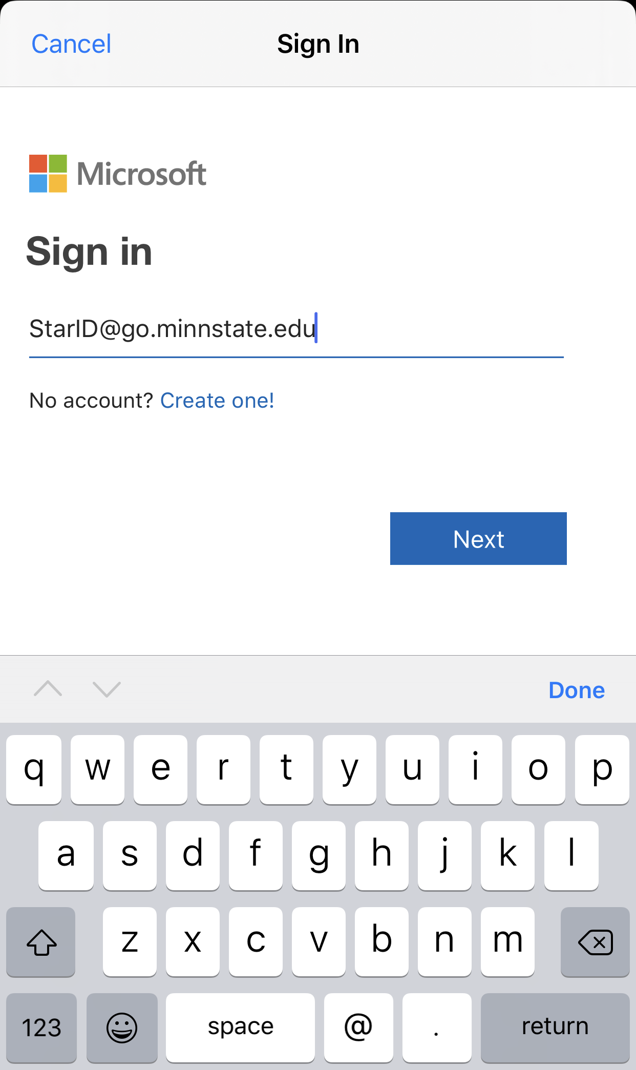Type the letter q key
Screen dimensions: 636x1070
click(34, 769)
